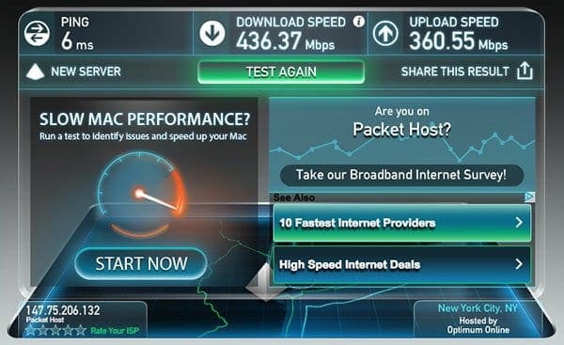Screen dimensions: 564x345
Task: Open the download speed info icon
Action: [359, 22]
